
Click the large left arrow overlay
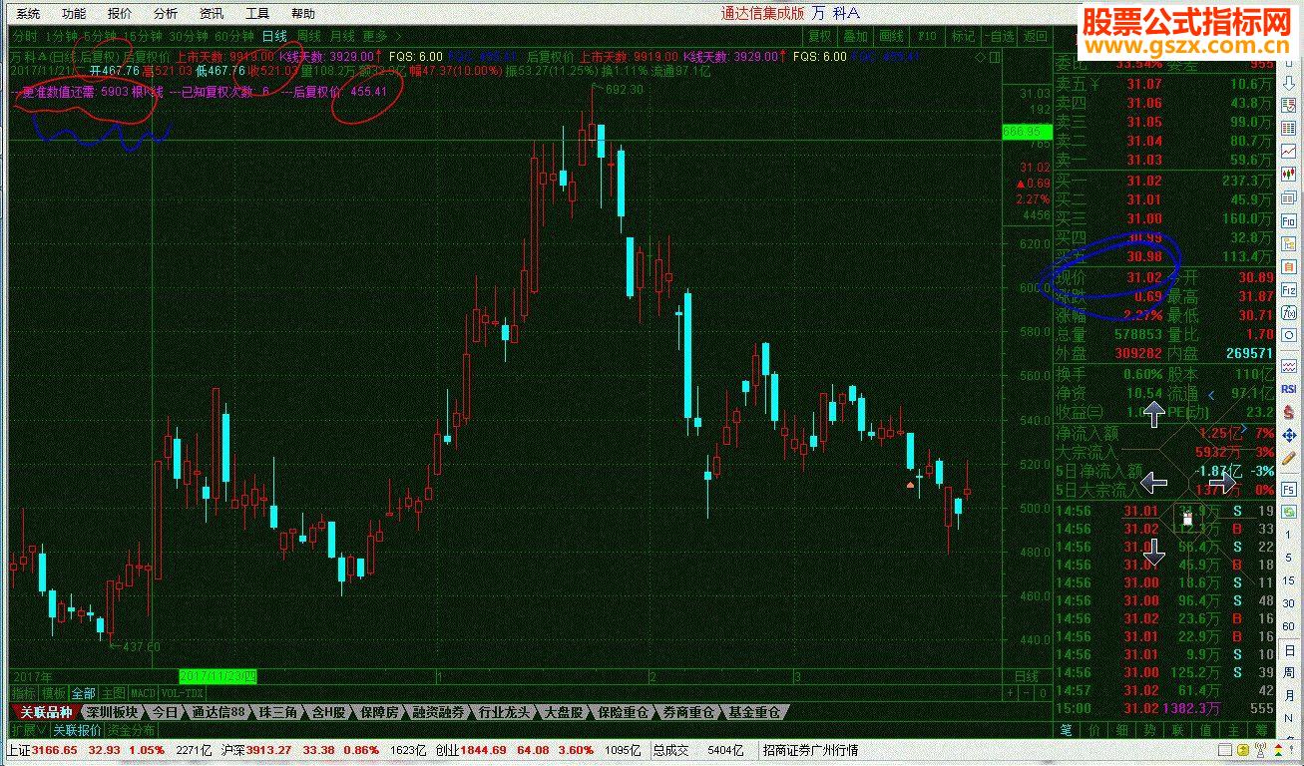(1153, 483)
